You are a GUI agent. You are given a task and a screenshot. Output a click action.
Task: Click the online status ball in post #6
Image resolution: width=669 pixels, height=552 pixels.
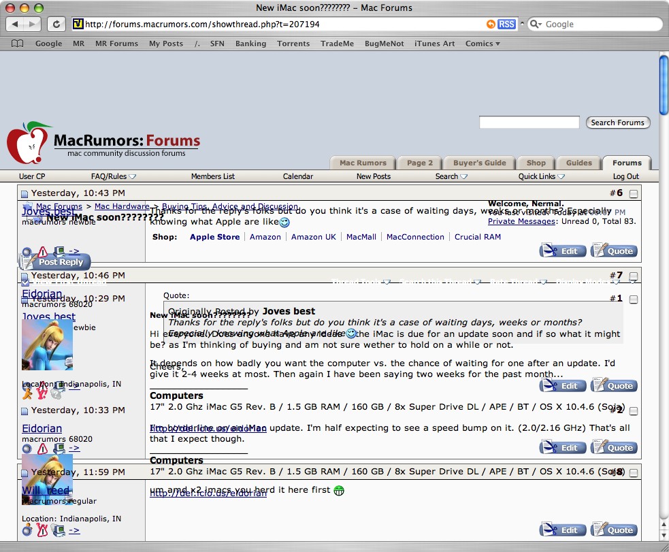(x=27, y=252)
